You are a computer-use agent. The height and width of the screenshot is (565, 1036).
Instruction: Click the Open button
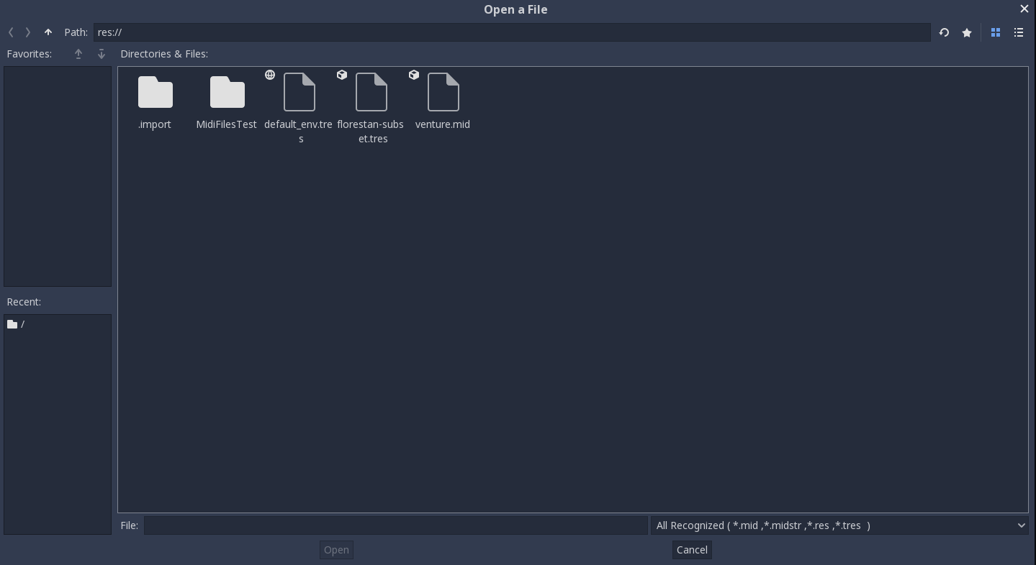click(x=336, y=550)
